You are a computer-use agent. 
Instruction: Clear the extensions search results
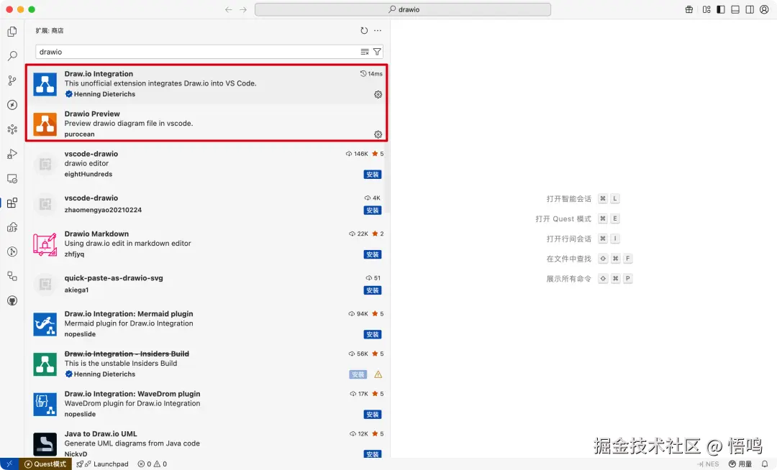[x=365, y=52]
